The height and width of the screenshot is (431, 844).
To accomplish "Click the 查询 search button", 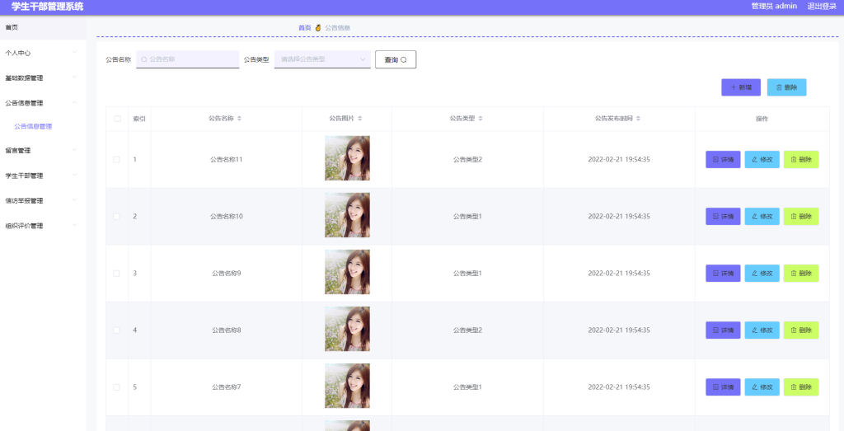I will [x=396, y=59].
